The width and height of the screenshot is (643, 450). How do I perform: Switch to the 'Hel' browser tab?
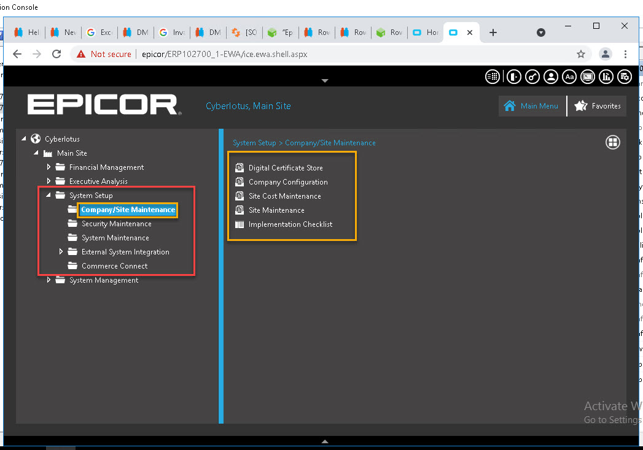pos(26,32)
